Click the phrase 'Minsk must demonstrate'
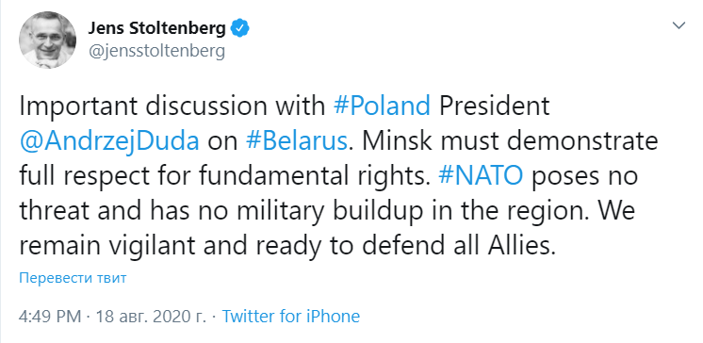The width and height of the screenshot is (703, 343). click(510, 141)
